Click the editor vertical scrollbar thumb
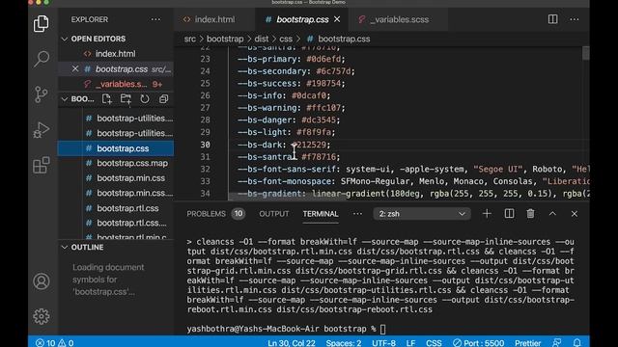Screen dimensions: 618x347 [x=586, y=53]
